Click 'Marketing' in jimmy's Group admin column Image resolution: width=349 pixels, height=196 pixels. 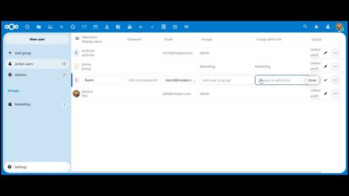coord(263,66)
